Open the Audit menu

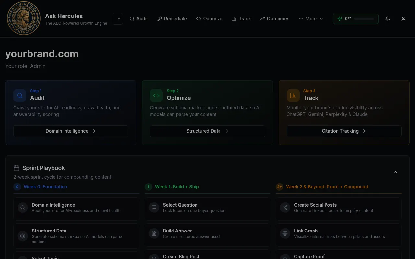[x=139, y=19]
